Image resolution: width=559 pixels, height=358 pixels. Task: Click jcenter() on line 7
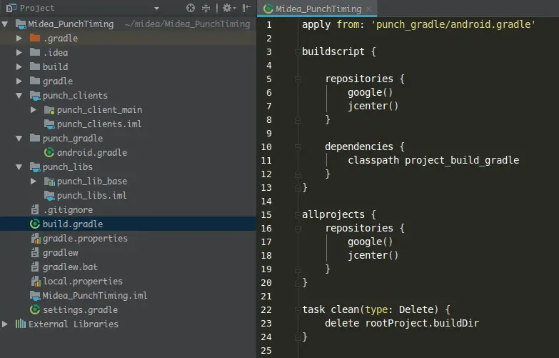tap(373, 106)
